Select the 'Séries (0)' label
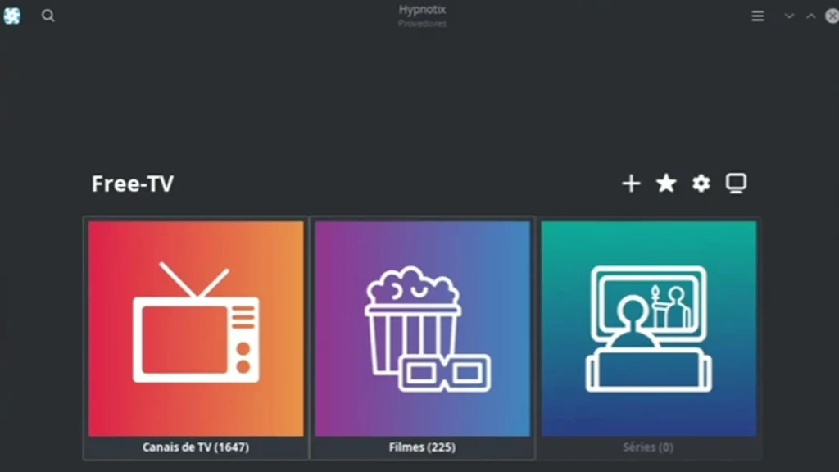This screenshot has height=472, width=839. pos(648,447)
